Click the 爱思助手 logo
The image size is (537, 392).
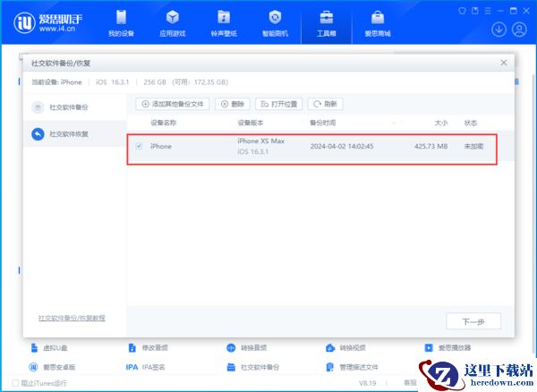click(x=48, y=22)
